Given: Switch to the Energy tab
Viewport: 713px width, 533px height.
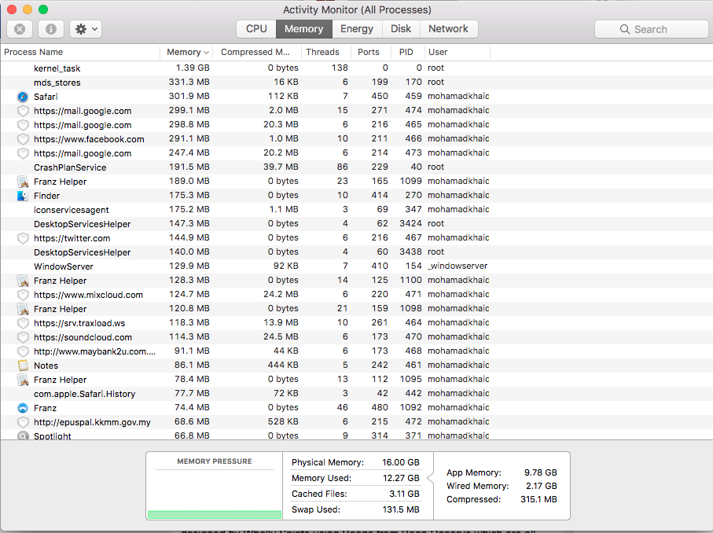Looking at the screenshot, I should coord(357,28).
